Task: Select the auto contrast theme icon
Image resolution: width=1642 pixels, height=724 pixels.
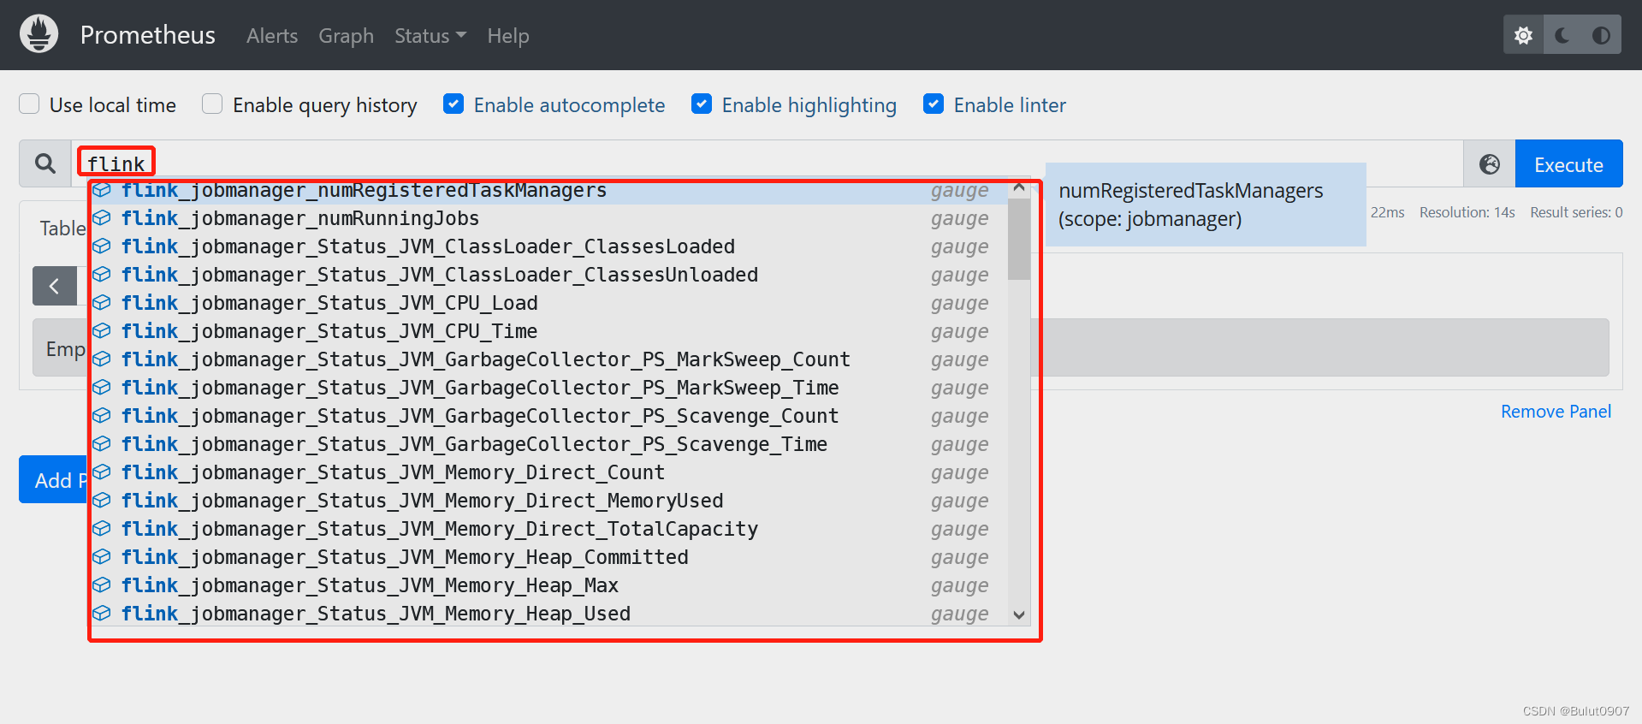Action: pyautogui.click(x=1601, y=35)
